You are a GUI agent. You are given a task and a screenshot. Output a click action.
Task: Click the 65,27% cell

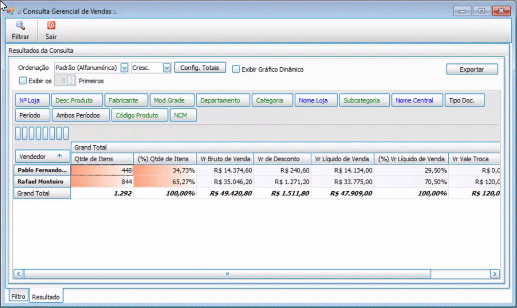165,181
